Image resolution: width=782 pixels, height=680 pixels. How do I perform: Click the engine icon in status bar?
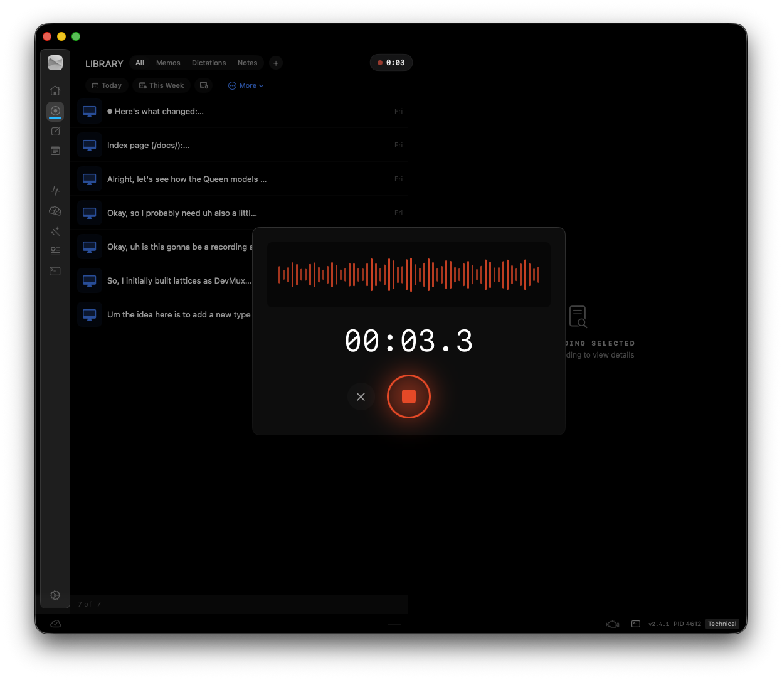(613, 624)
